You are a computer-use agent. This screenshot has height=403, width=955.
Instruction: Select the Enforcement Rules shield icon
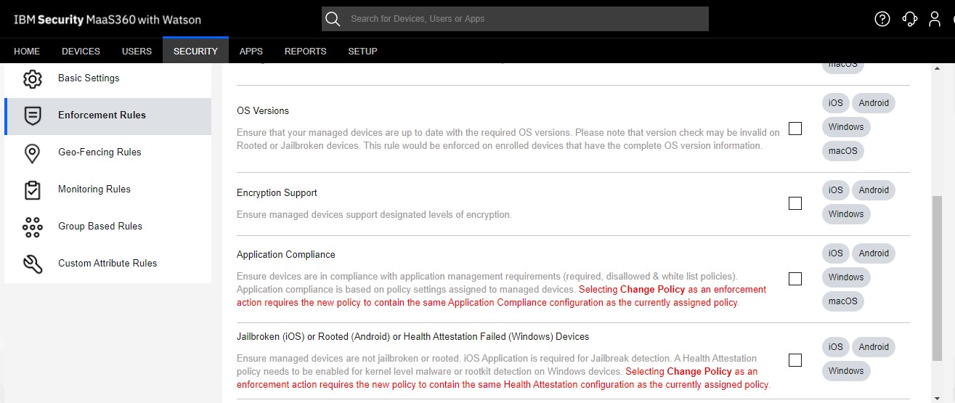[32, 115]
